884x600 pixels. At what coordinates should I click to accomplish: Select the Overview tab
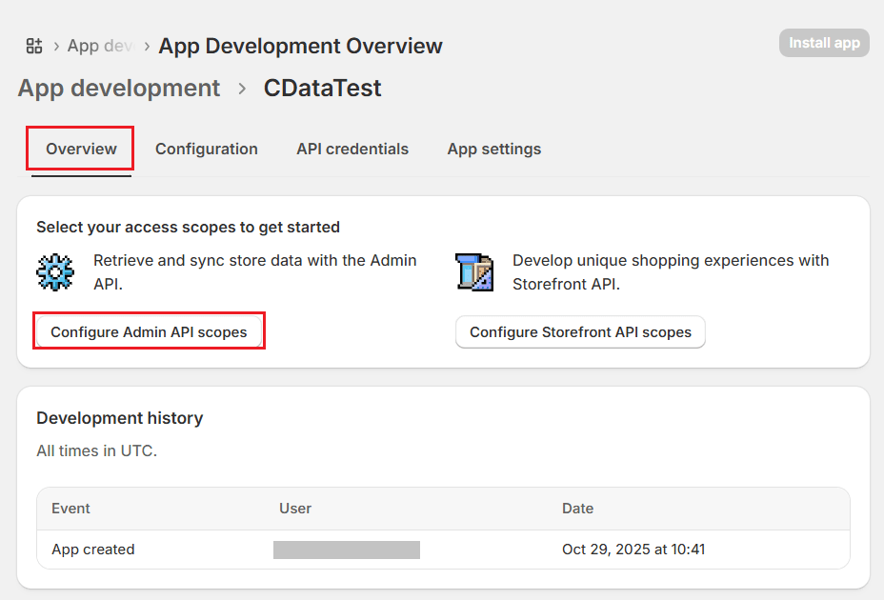tap(81, 149)
